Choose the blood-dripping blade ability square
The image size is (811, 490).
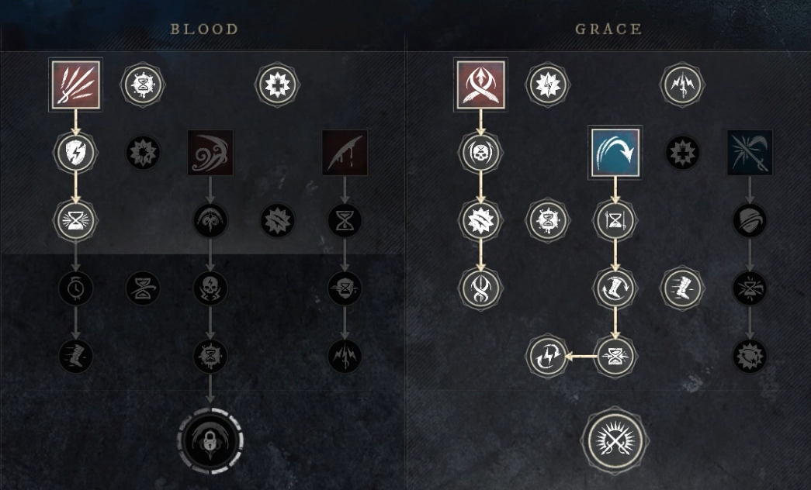[345, 153]
